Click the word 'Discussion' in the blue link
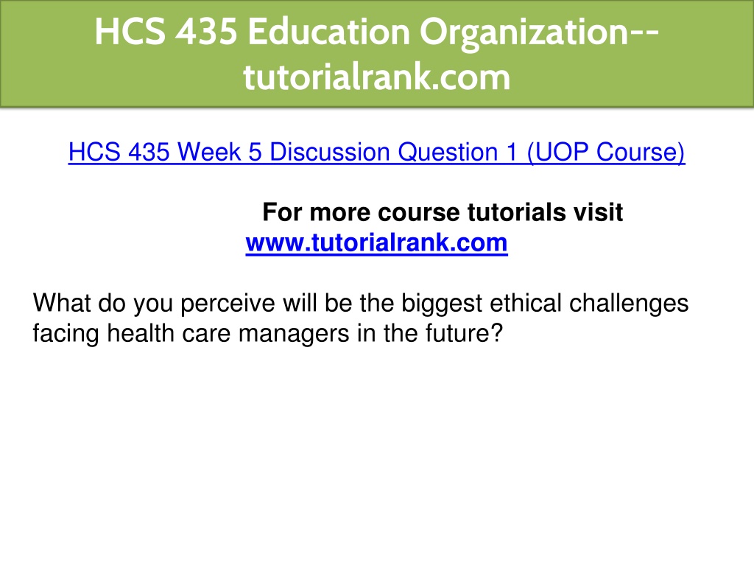 pos(330,153)
